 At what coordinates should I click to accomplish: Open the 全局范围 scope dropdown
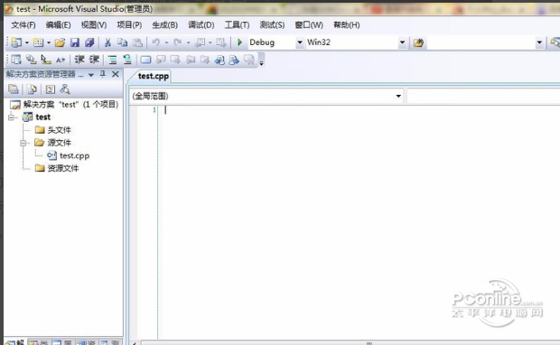(398, 96)
